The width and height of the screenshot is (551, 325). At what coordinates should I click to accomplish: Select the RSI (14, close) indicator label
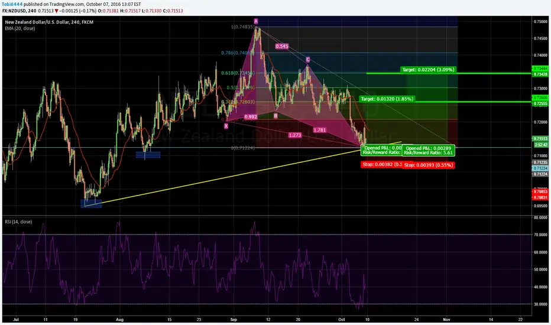pos(18,222)
